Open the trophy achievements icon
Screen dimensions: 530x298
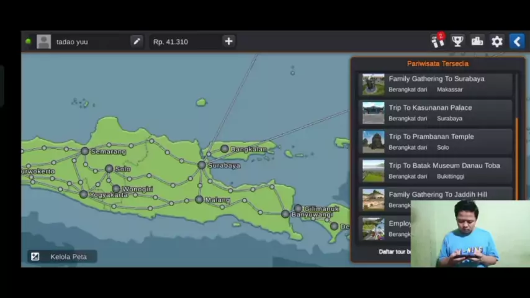(457, 42)
